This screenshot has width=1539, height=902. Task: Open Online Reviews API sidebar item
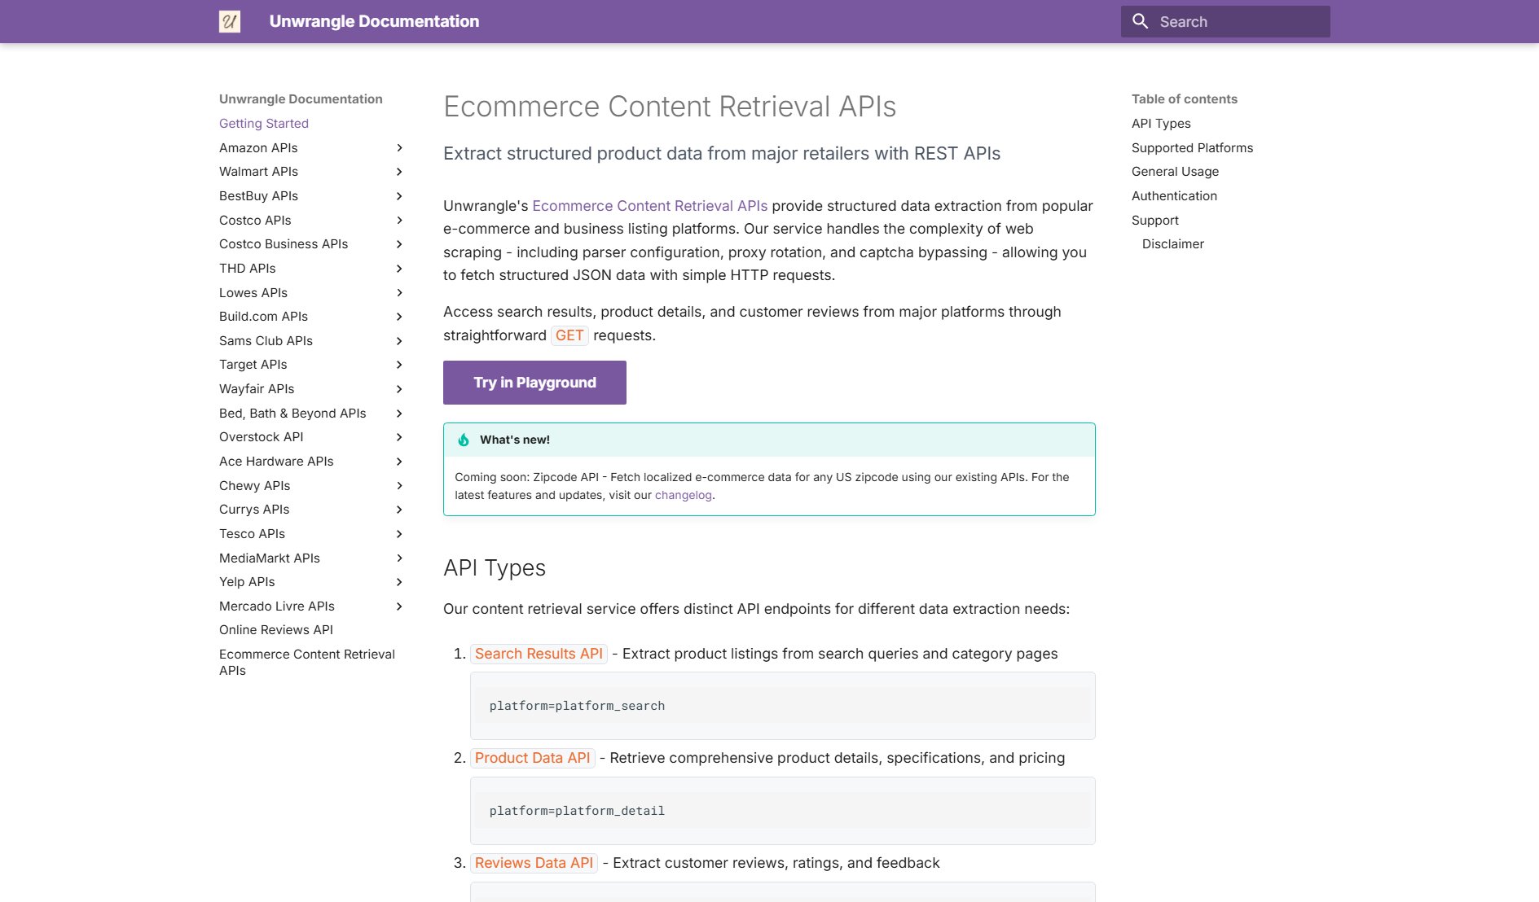(x=276, y=630)
